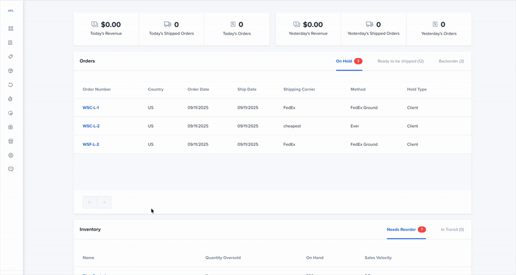Open the In Transit inventory tab

point(452,229)
